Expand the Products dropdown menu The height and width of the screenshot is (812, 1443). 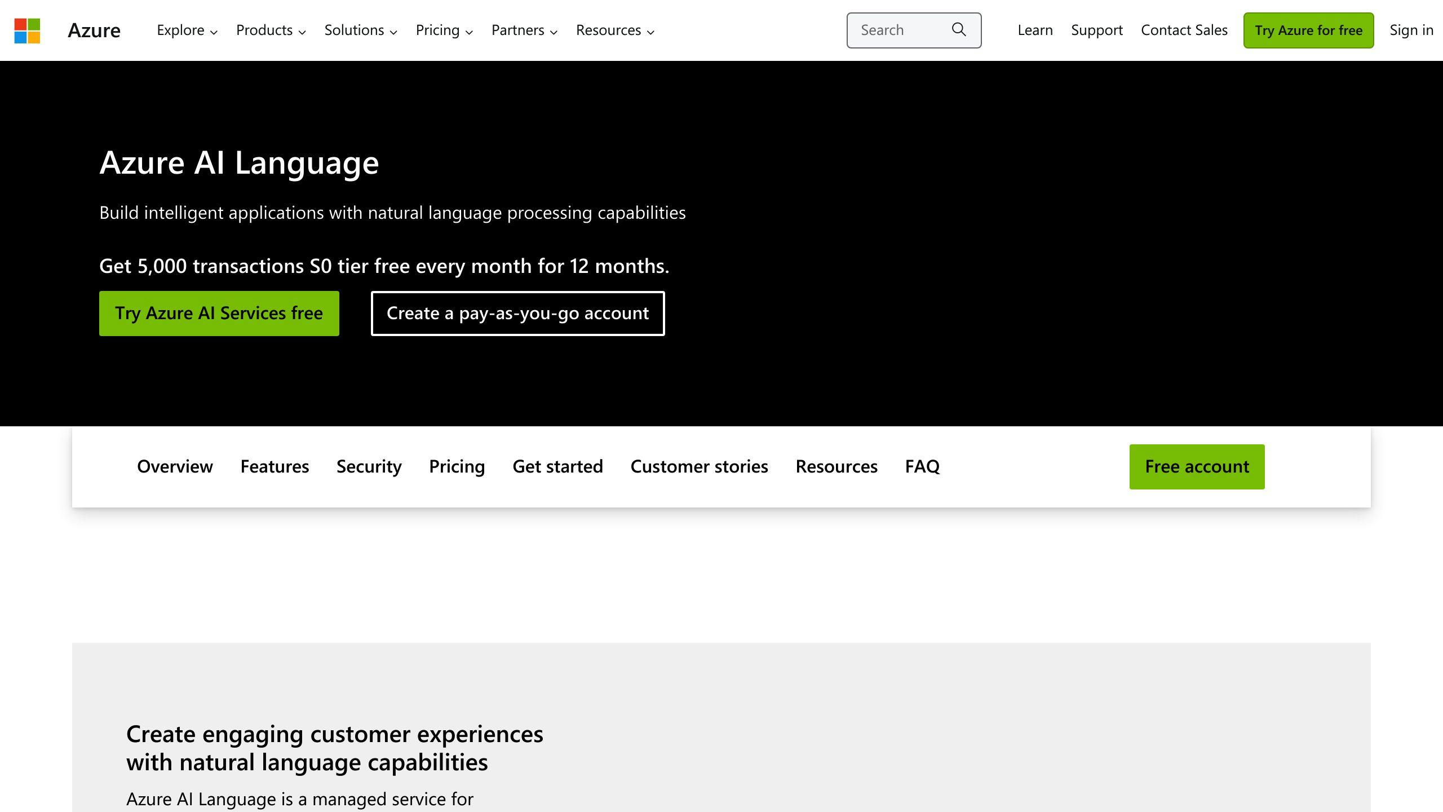(x=271, y=30)
